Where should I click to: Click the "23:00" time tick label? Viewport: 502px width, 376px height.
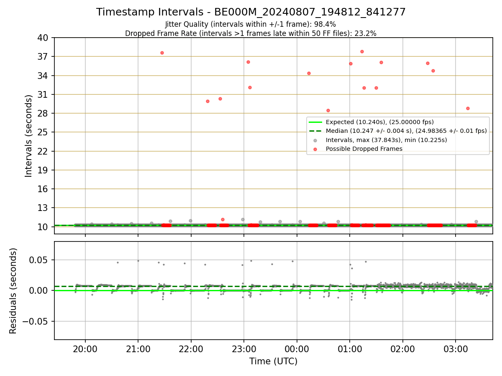[244, 349]
